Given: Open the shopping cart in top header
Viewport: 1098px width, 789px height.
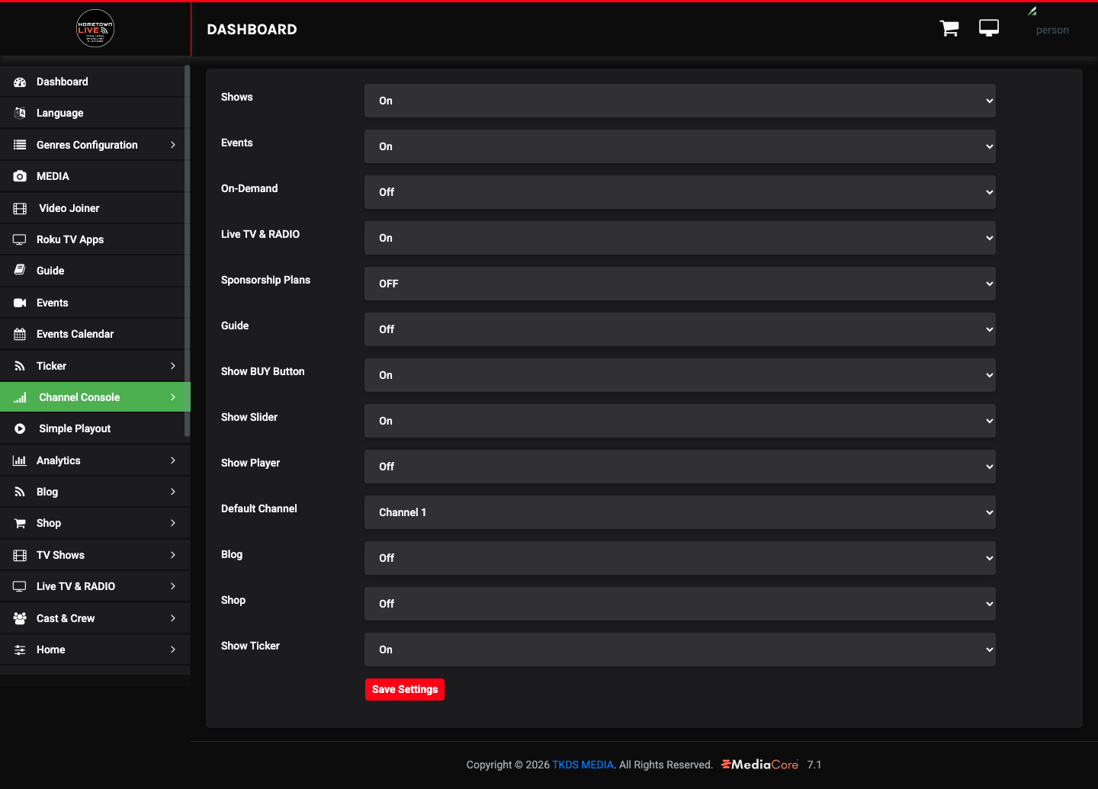Looking at the screenshot, I should [x=949, y=28].
